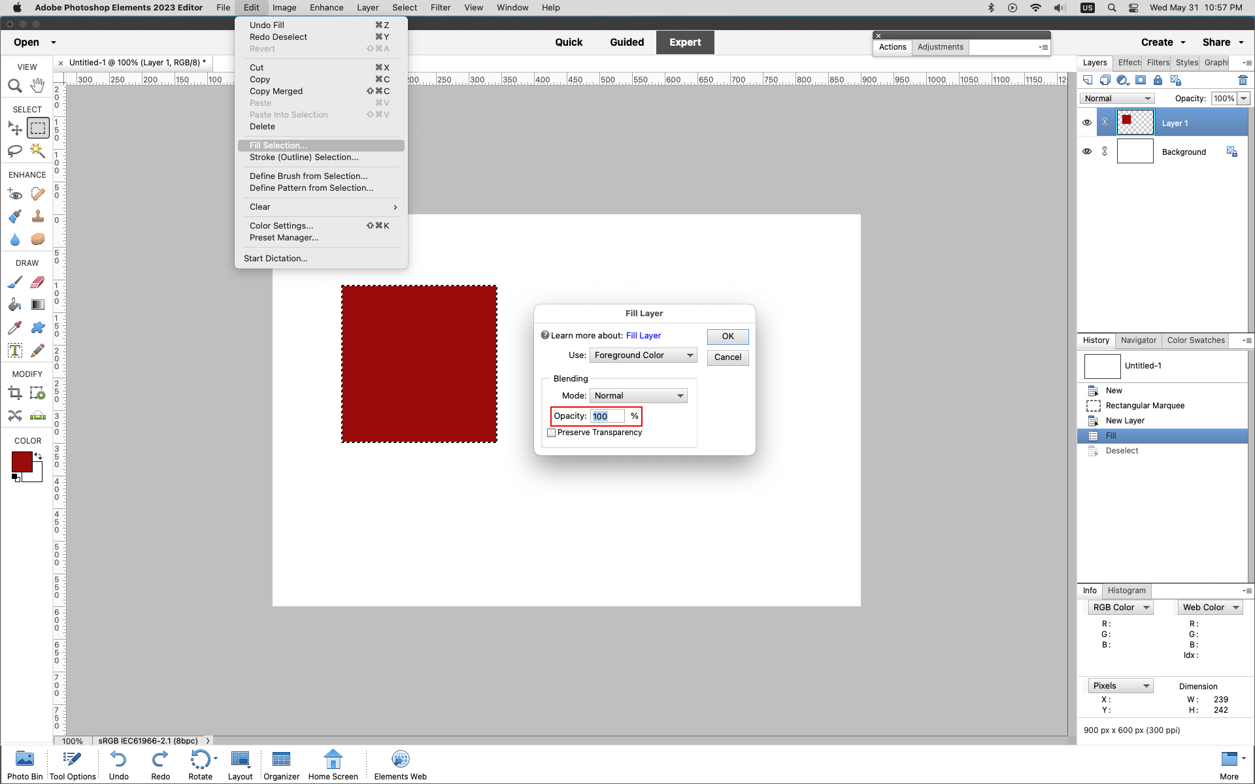The width and height of the screenshot is (1255, 784).
Task: Select the Zoom tool
Action: [x=14, y=85]
